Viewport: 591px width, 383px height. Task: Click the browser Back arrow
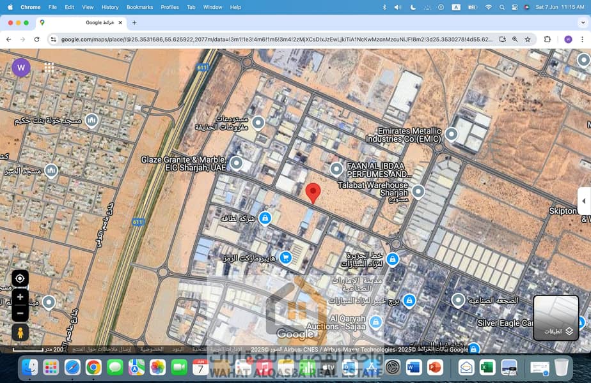click(9, 39)
